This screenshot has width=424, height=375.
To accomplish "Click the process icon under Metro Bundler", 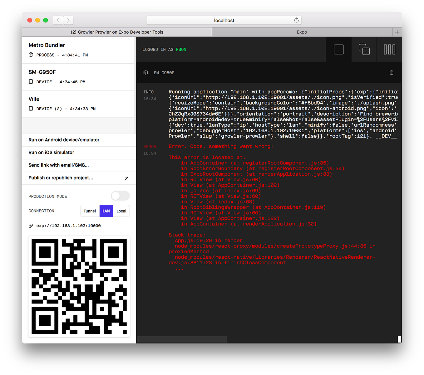I will coord(31,55).
